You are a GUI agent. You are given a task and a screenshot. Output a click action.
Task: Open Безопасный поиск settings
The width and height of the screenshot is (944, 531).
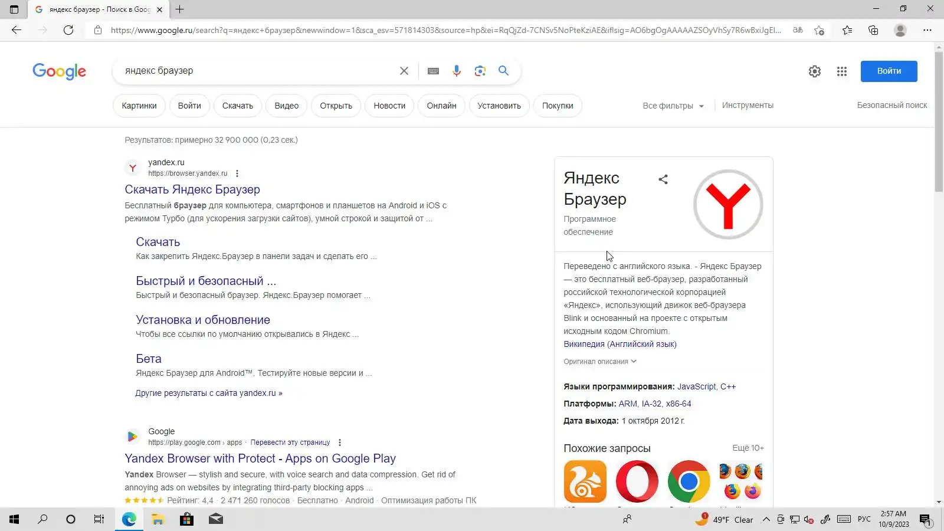tap(892, 105)
